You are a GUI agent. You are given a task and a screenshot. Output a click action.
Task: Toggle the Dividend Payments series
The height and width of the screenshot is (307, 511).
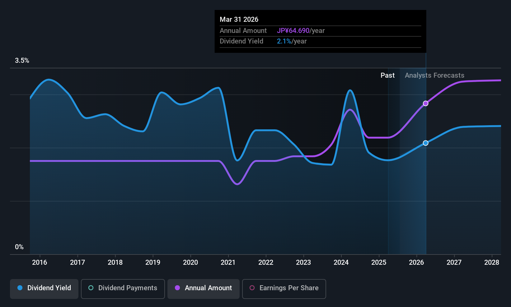click(123, 289)
